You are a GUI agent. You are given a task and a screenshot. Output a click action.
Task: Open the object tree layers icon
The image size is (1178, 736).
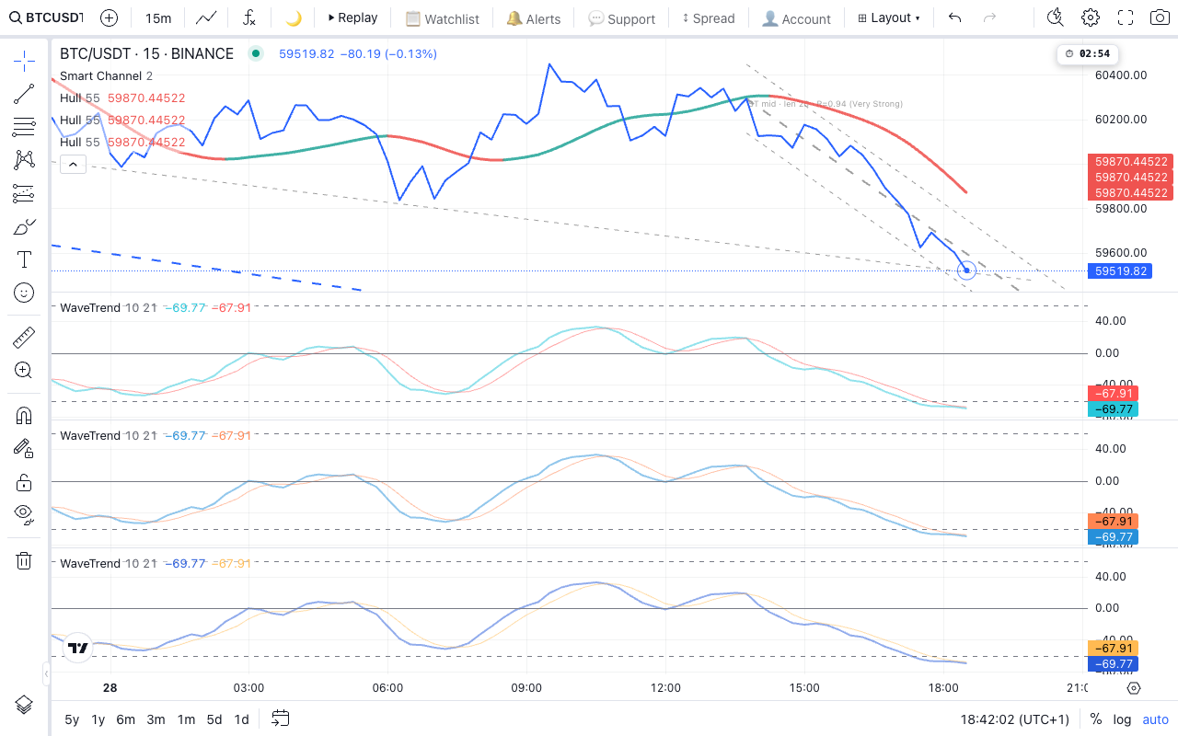[x=24, y=705]
